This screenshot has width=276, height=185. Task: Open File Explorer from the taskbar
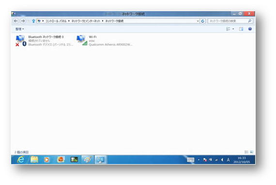click(34, 160)
